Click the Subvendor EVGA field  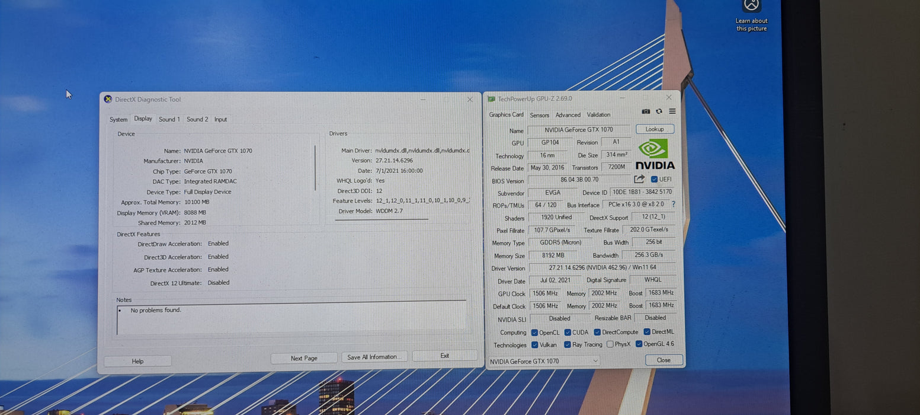pyautogui.click(x=552, y=193)
